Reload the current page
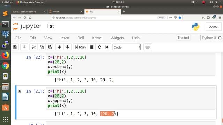The height and width of the screenshot is (125, 223). (25, 18)
